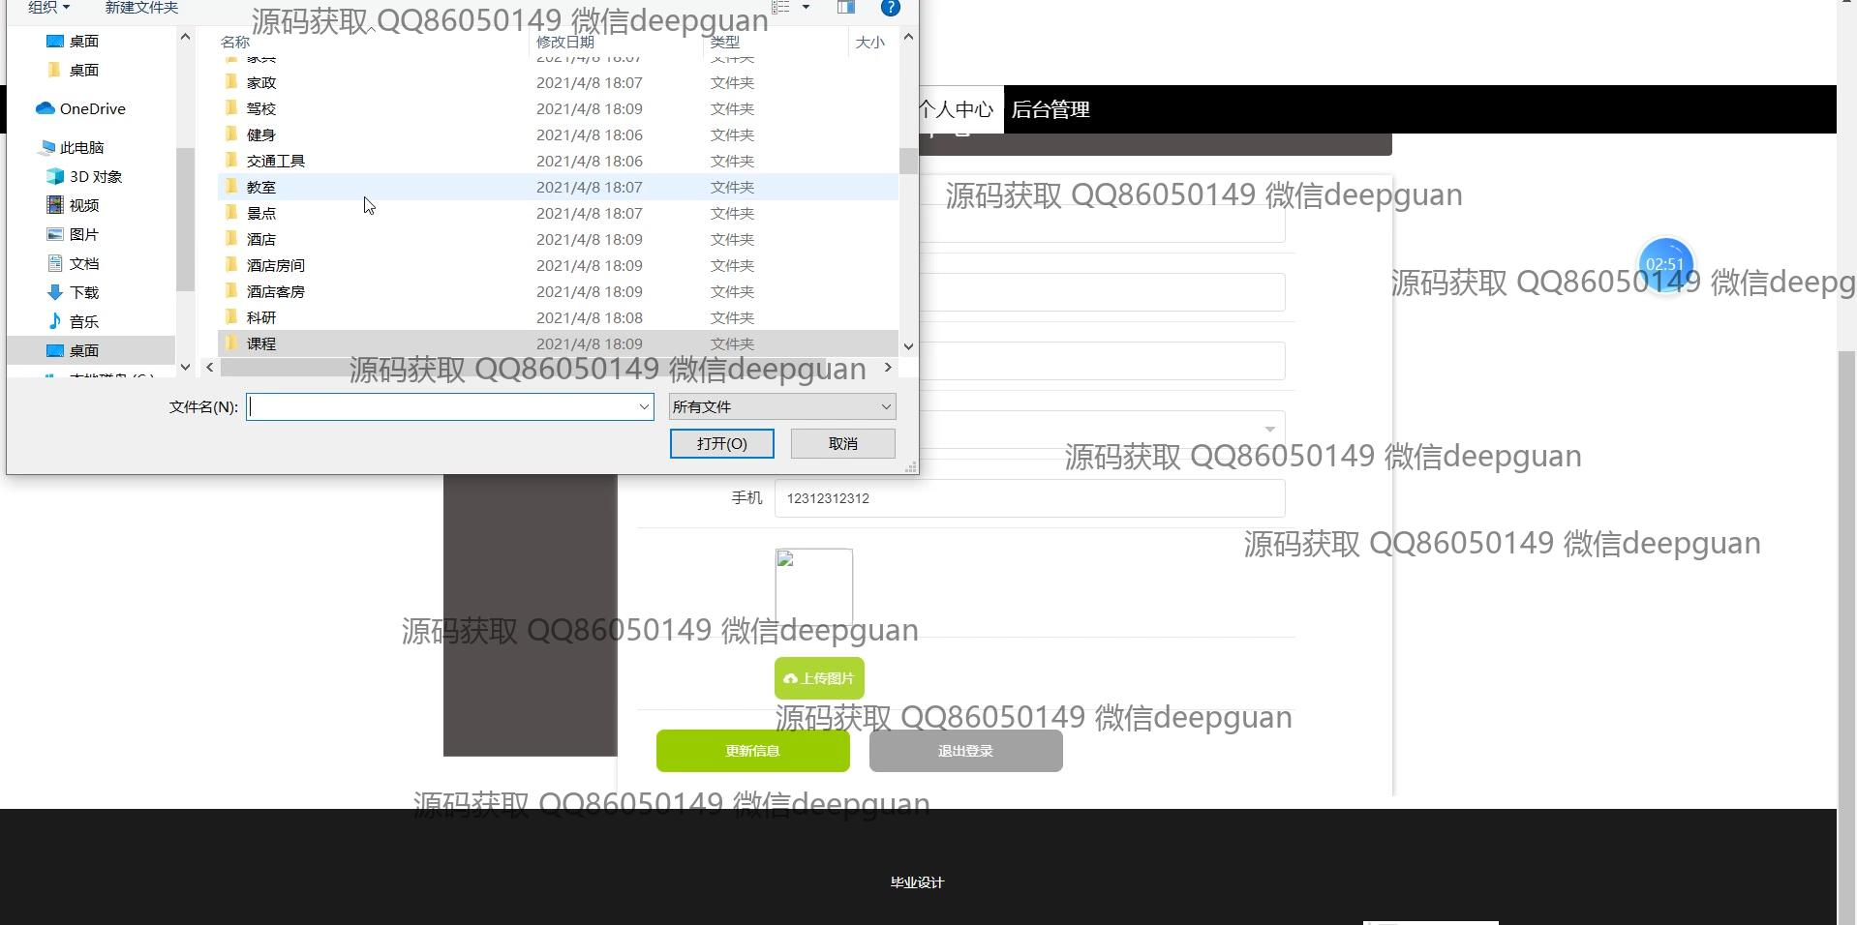Change view layout icon in dialog toolbar
The image size is (1857, 925).
point(781,8)
